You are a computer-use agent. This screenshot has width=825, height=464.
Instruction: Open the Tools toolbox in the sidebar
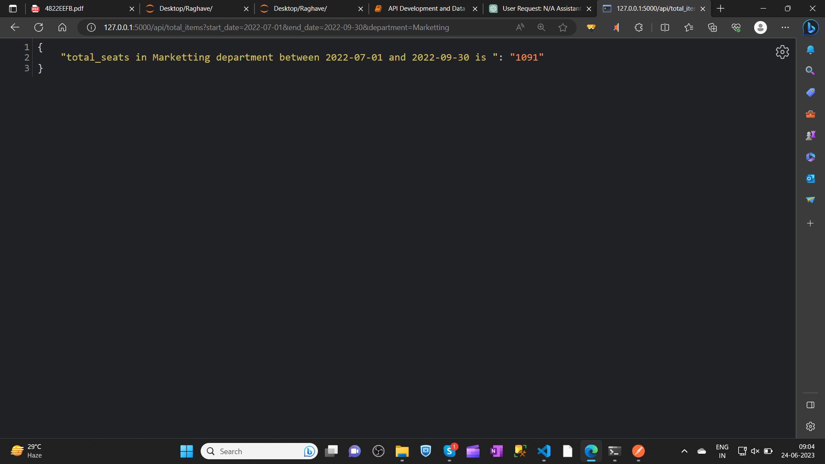[x=810, y=114]
